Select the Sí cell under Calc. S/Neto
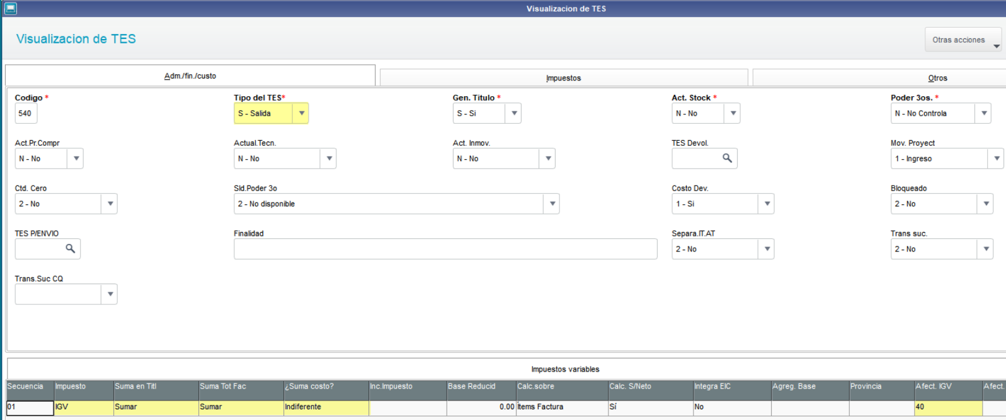 point(650,407)
